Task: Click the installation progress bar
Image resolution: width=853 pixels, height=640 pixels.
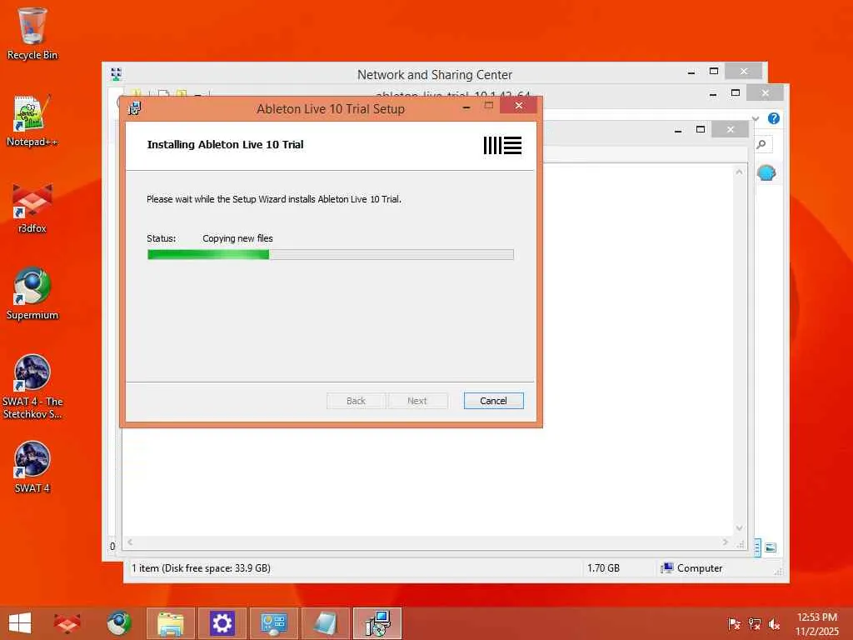Action: click(330, 255)
